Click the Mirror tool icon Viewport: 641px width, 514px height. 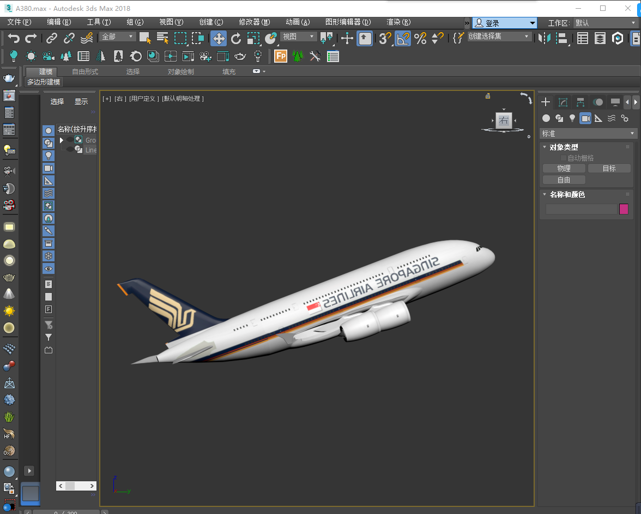pyautogui.click(x=544, y=38)
